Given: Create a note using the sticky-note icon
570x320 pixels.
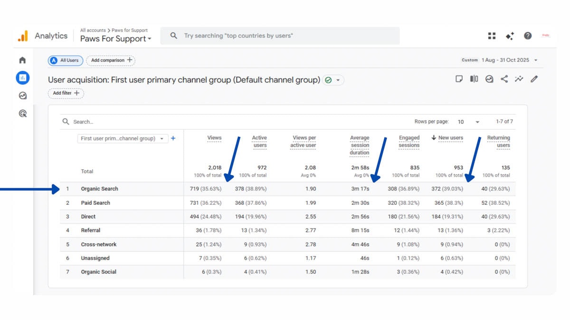Looking at the screenshot, I should [x=459, y=79].
